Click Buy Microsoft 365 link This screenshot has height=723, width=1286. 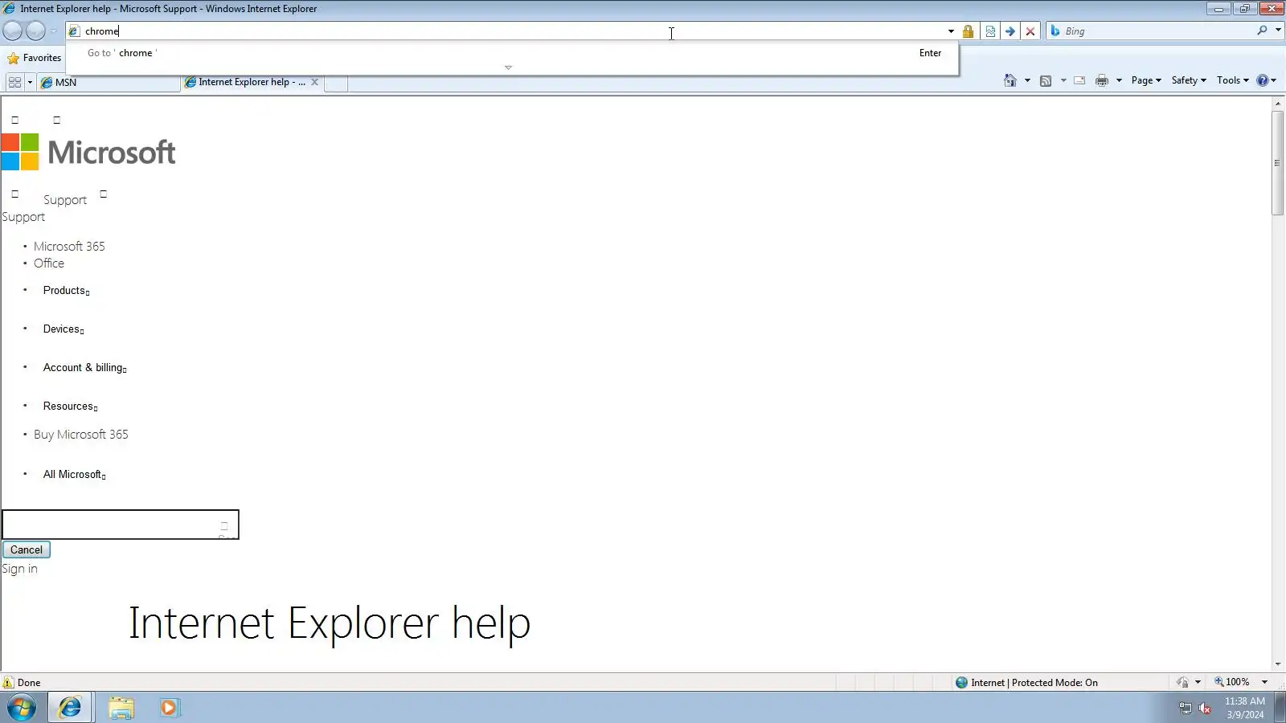[x=81, y=435]
